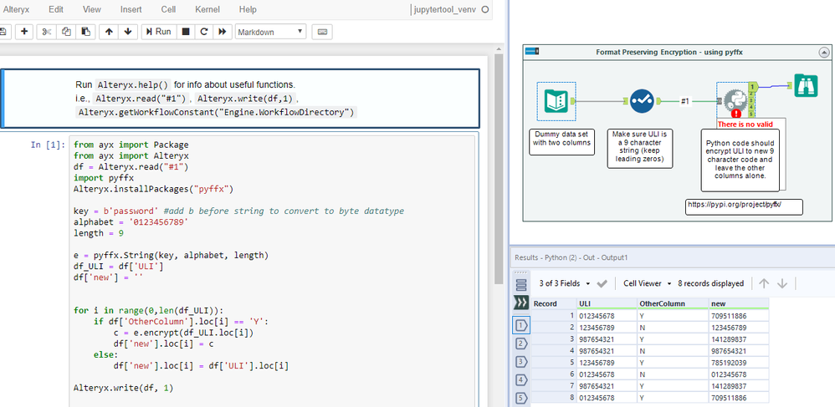This screenshot has width=835, height=407.
Task: Open cell type dropdown showing Markdown
Action: point(270,32)
